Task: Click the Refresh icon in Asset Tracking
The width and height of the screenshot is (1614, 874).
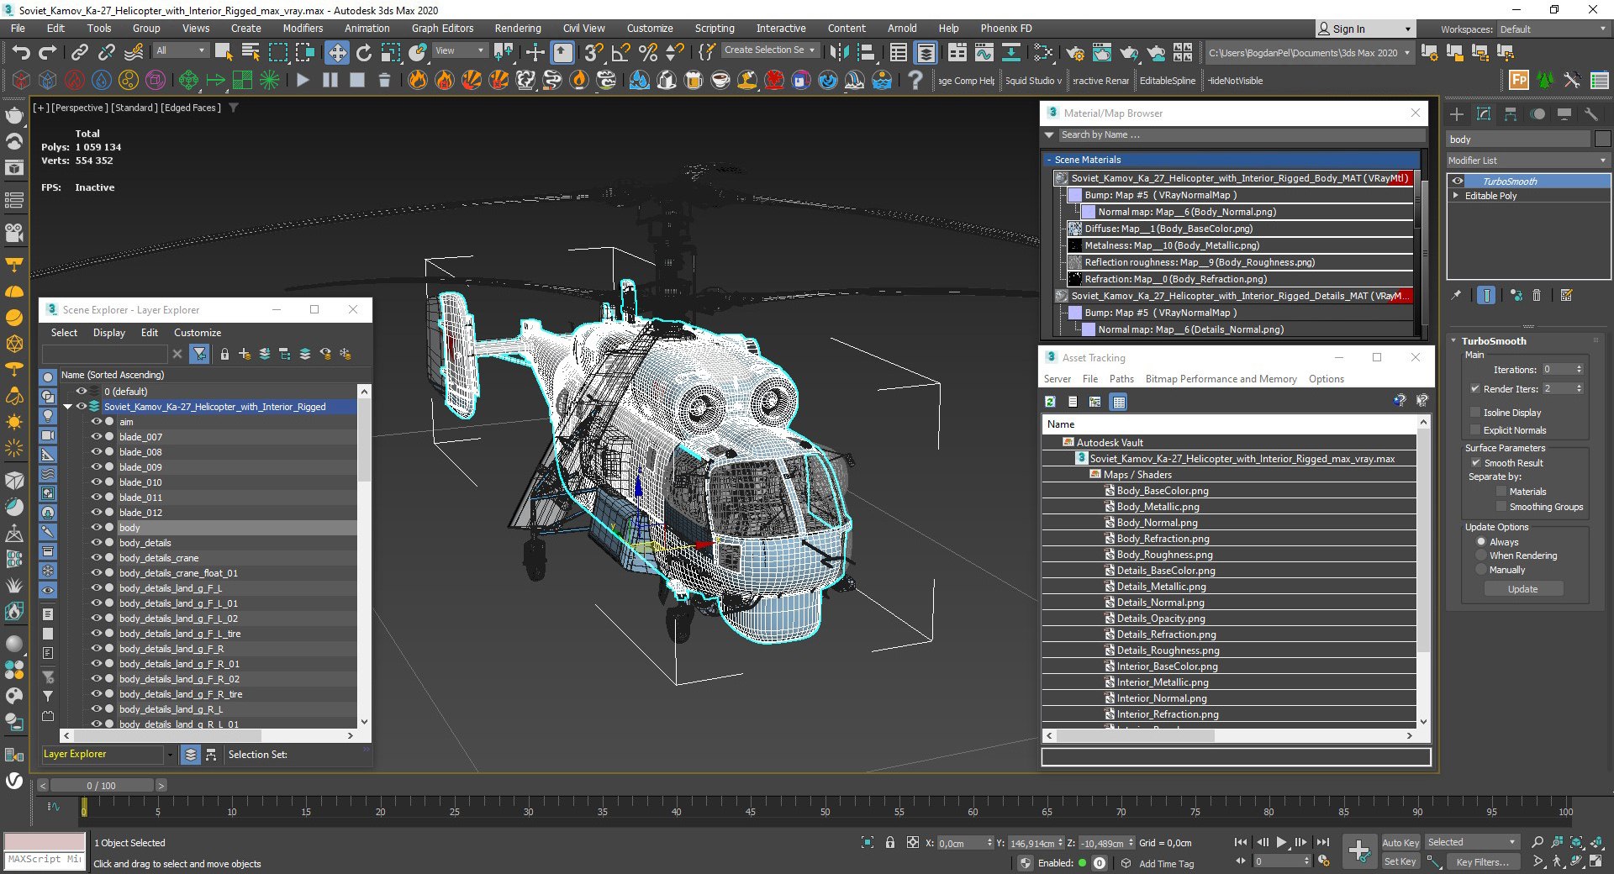Action: pyautogui.click(x=1050, y=402)
